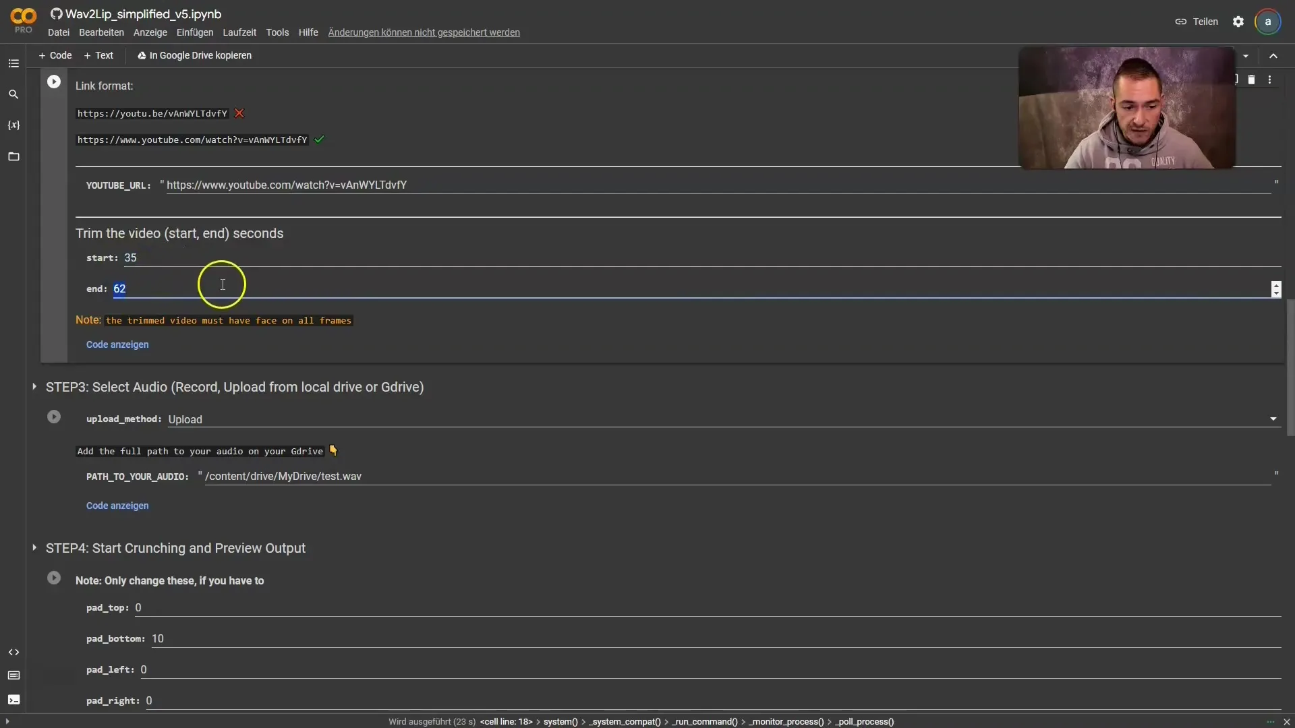Adjust the end value stepper arrows
Viewport: 1295px width, 728px height.
1276,289
